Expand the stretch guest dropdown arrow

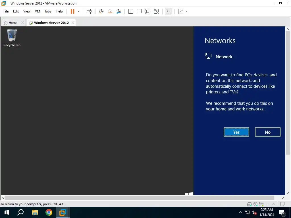click(187, 11)
